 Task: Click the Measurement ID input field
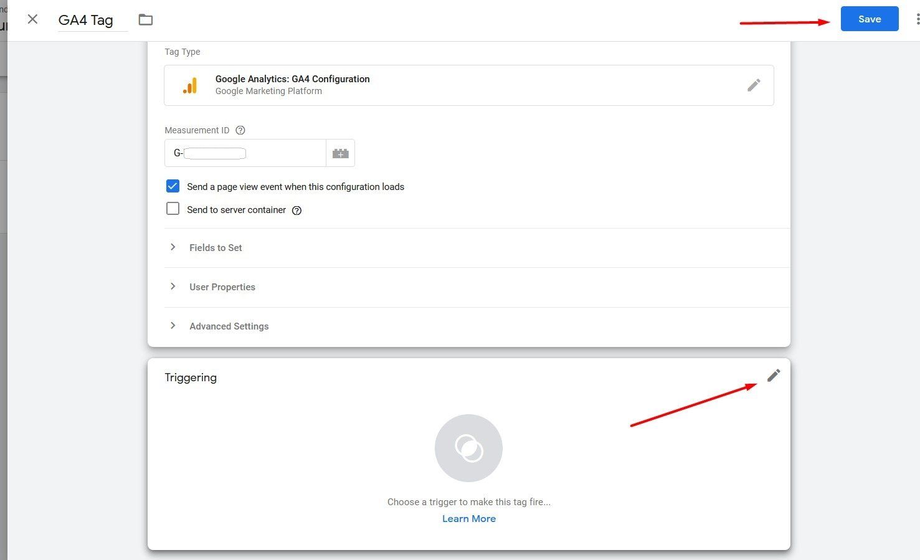click(245, 153)
